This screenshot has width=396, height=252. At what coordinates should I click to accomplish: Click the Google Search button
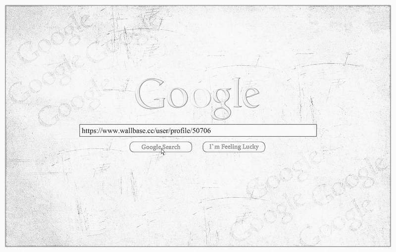tap(160, 147)
